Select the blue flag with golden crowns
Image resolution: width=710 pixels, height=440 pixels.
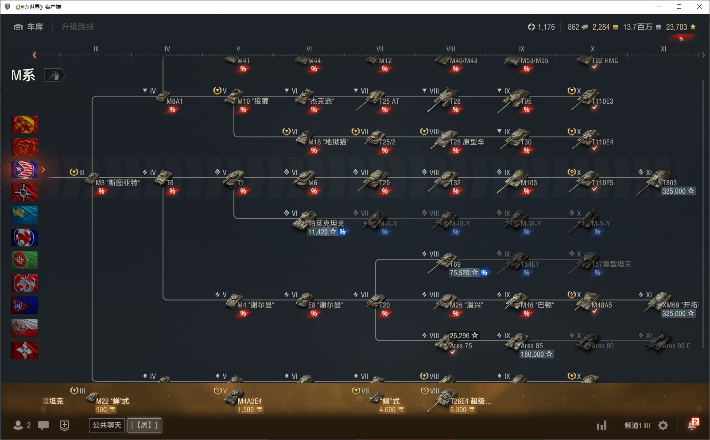(24, 215)
